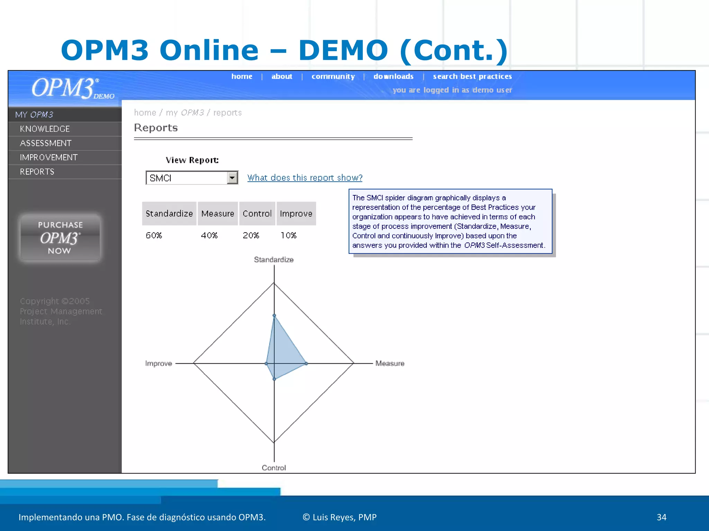Click the Improve column header

tap(296, 214)
